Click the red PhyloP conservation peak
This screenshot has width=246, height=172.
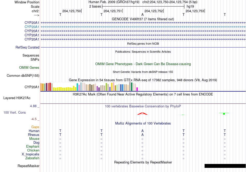[x=142, y=114]
